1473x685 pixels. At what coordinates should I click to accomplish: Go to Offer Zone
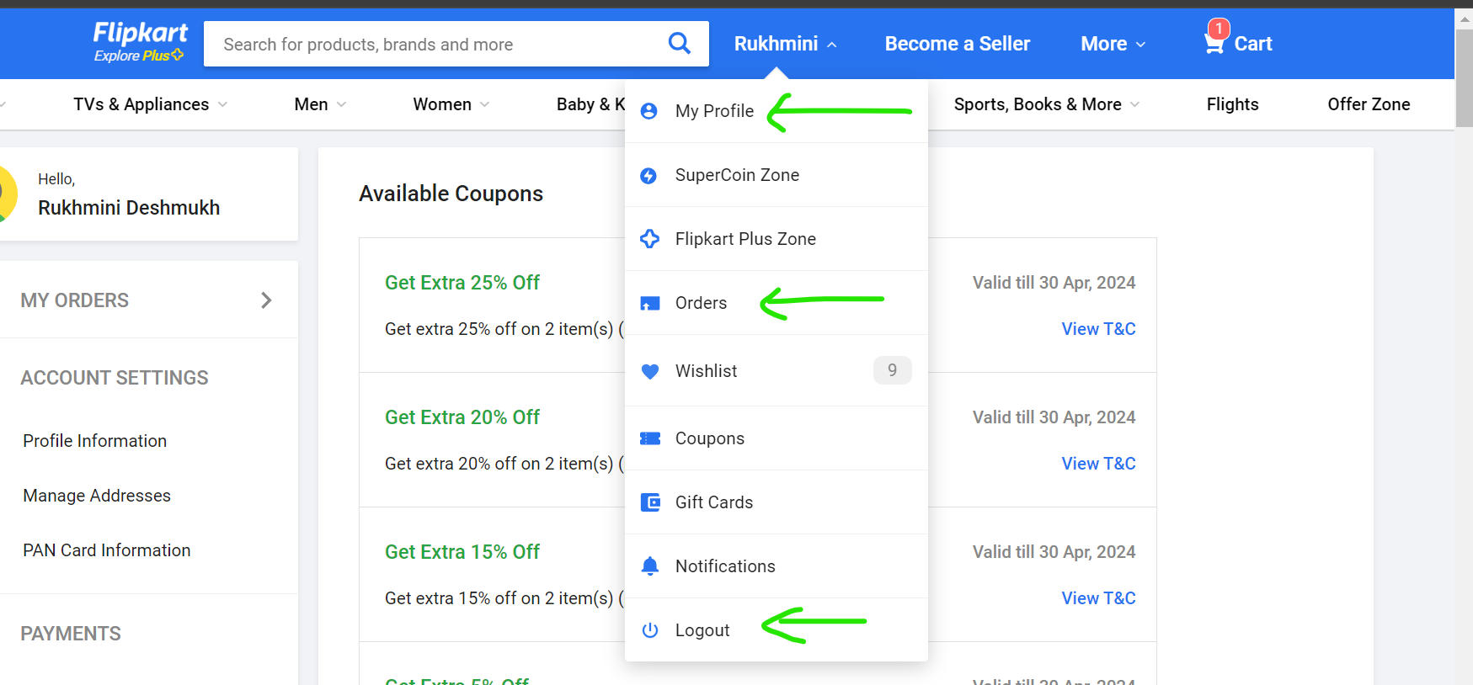(x=1369, y=104)
